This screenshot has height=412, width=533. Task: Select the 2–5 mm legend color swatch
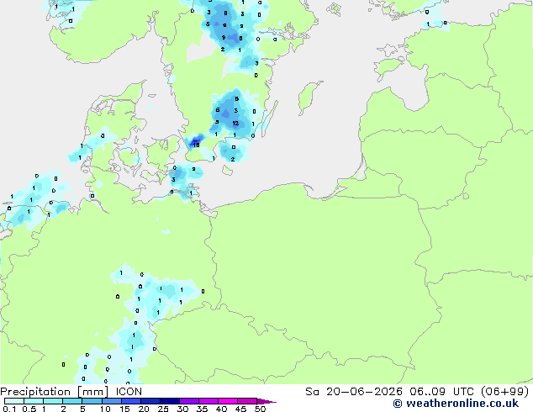[x=72, y=401]
